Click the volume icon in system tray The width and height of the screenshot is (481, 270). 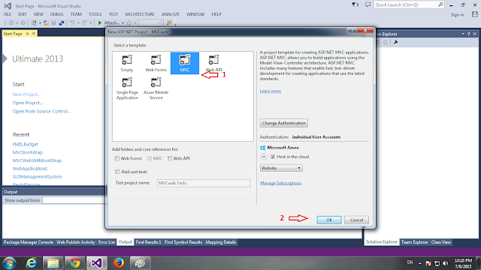(446, 263)
